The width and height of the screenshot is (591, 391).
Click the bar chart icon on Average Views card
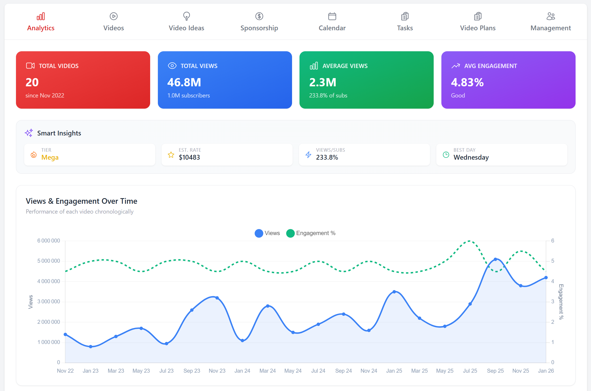(314, 66)
